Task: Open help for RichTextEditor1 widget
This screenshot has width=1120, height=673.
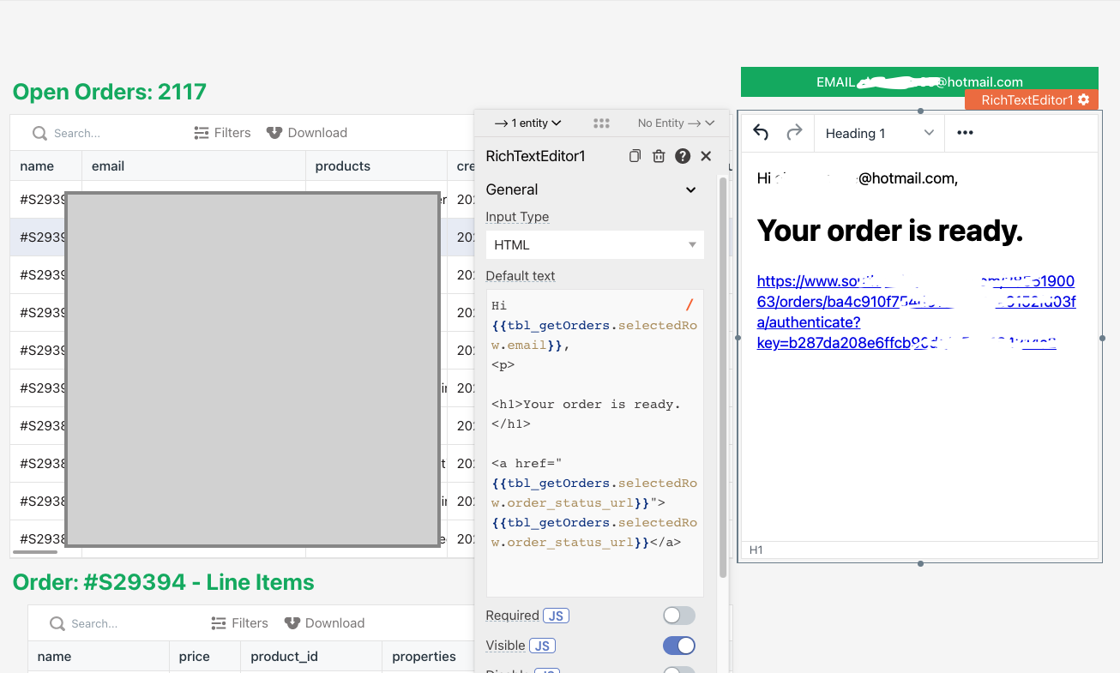Action: [x=683, y=156]
